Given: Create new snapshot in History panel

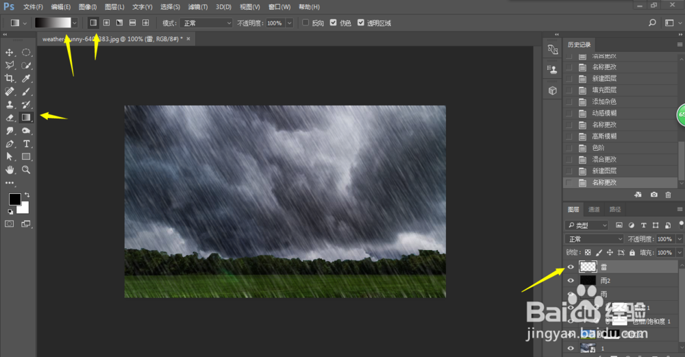Looking at the screenshot, I should [x=653, y=195].
